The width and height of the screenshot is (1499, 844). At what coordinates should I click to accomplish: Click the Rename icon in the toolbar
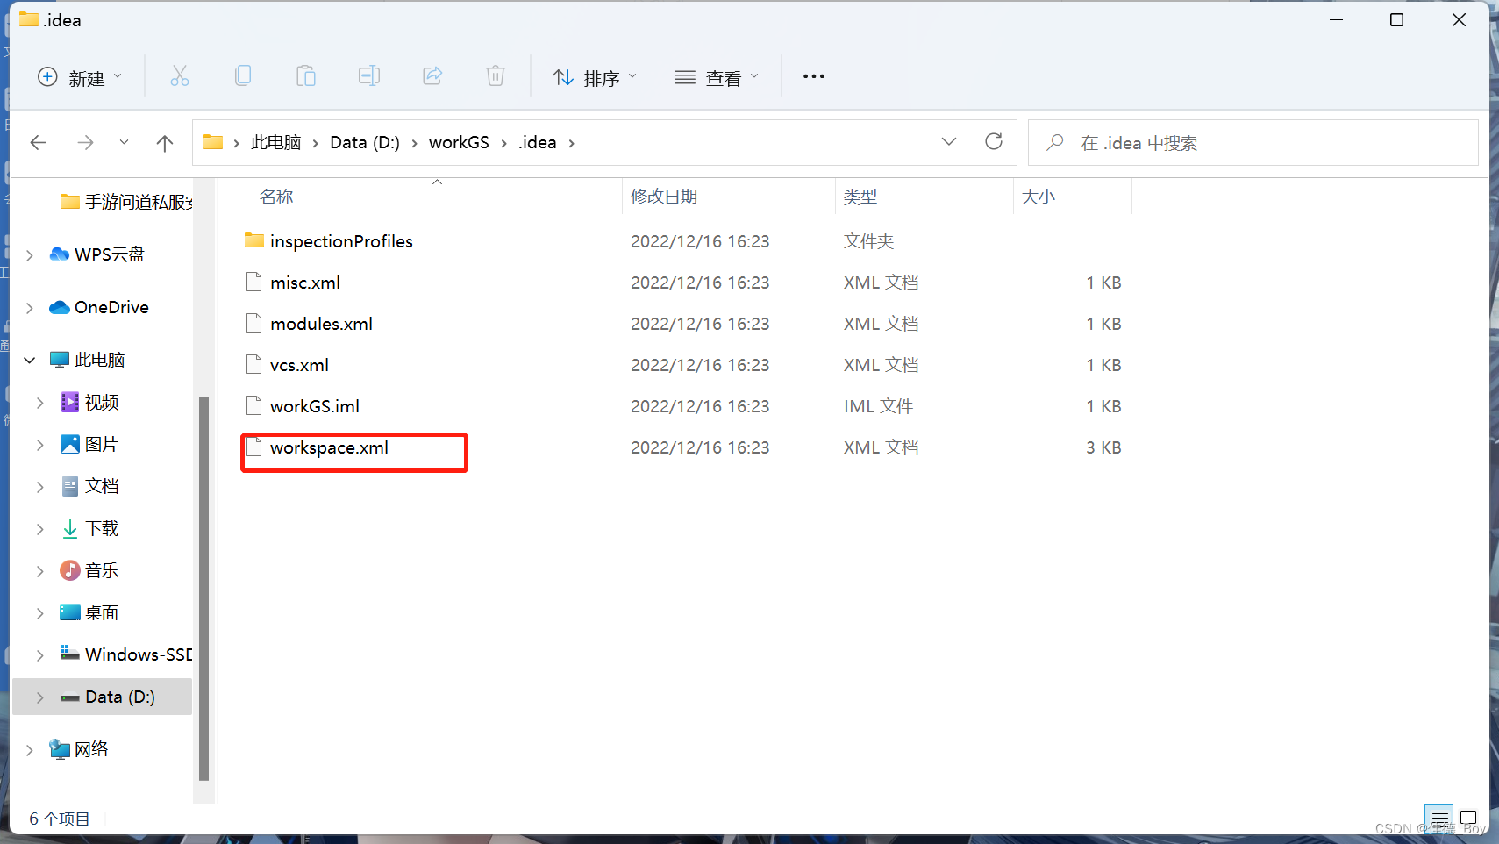pos(368,75)
